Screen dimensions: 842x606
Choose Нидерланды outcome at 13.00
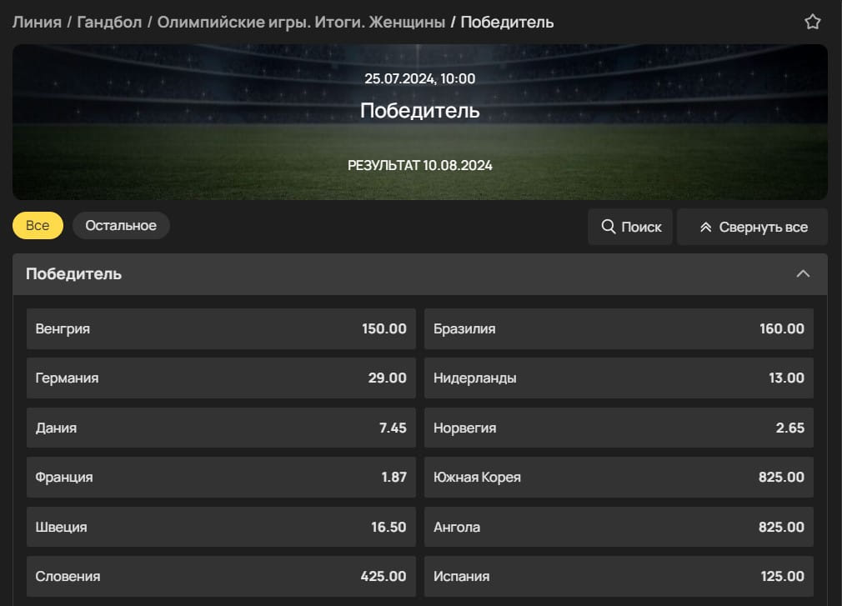619,378
